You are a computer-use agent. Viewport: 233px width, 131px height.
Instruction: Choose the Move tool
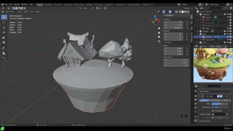tap(4, 28)
